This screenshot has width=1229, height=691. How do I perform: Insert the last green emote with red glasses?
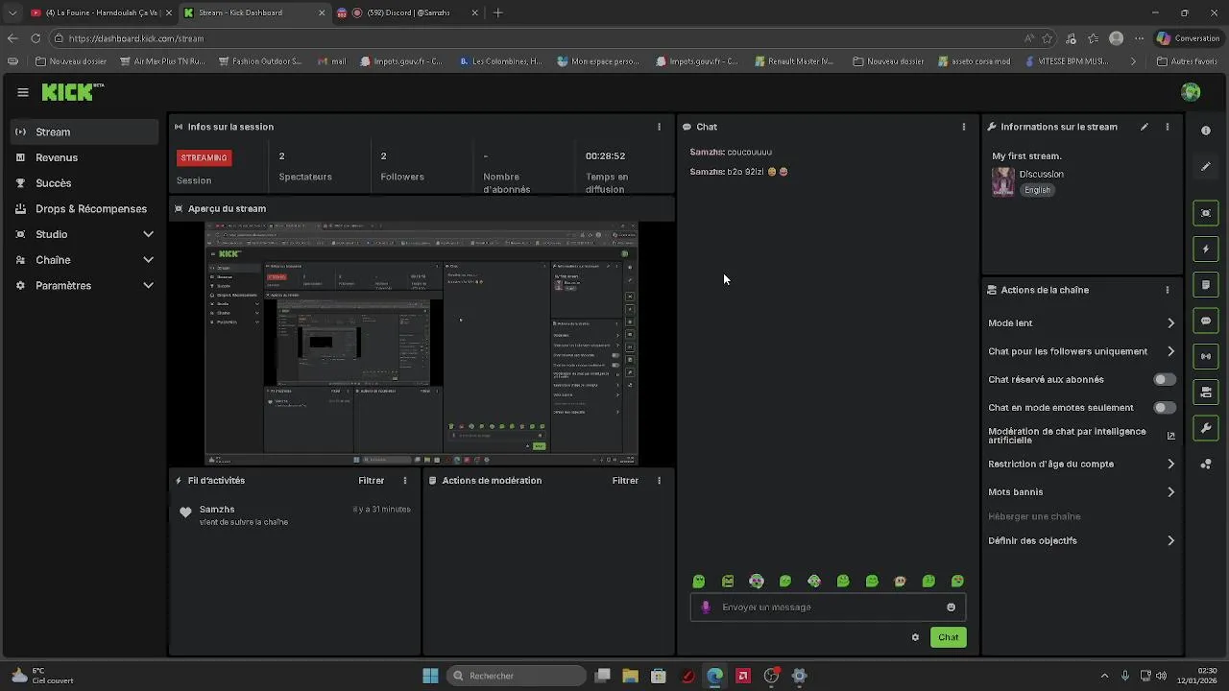coord(957,582)
